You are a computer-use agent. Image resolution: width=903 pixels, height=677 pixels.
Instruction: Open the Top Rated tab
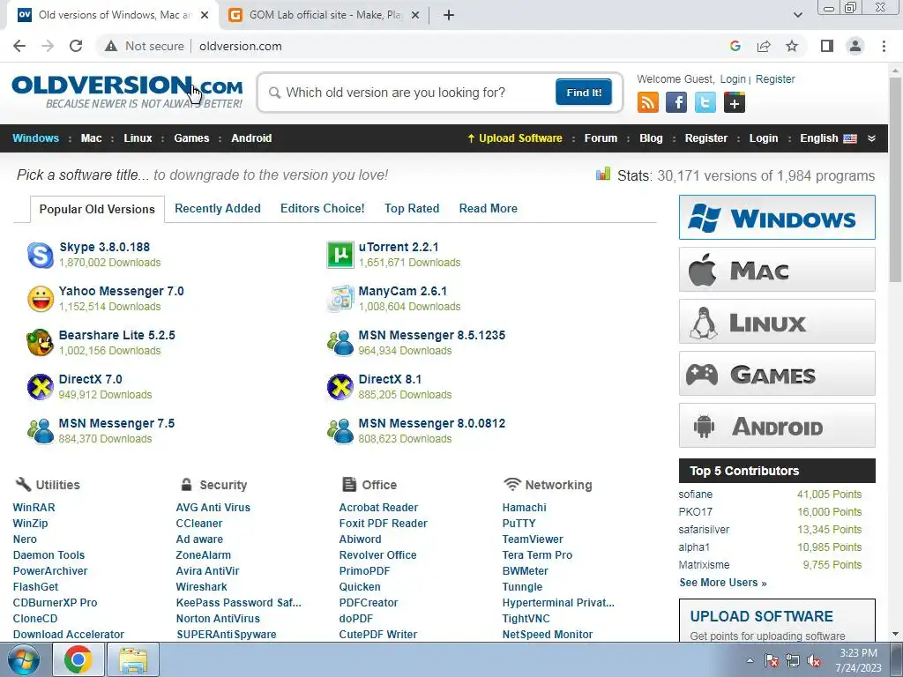(412, 208)
